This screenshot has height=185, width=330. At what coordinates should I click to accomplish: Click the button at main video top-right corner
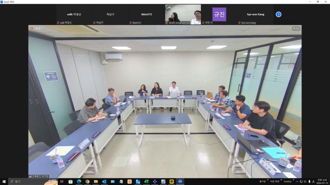296,28
